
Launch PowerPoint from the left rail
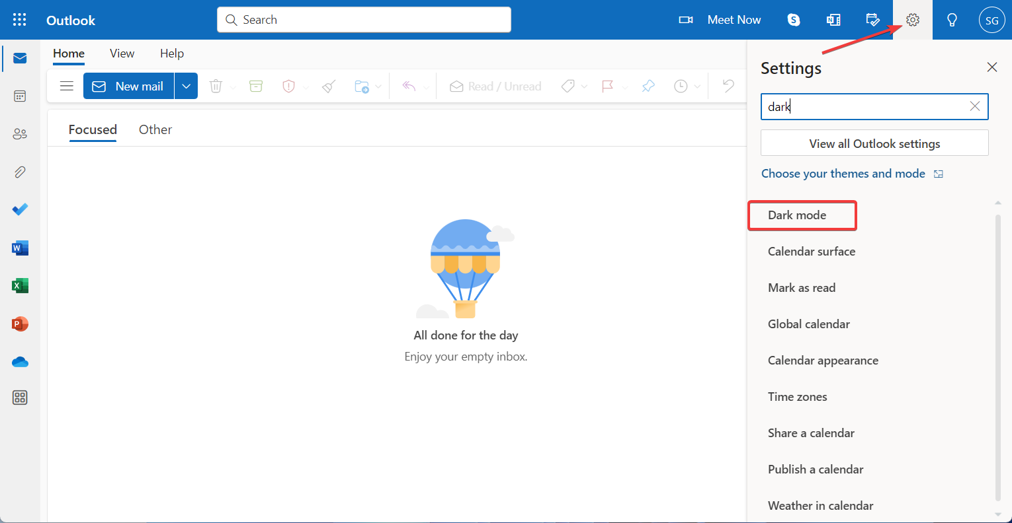[20, 324]
